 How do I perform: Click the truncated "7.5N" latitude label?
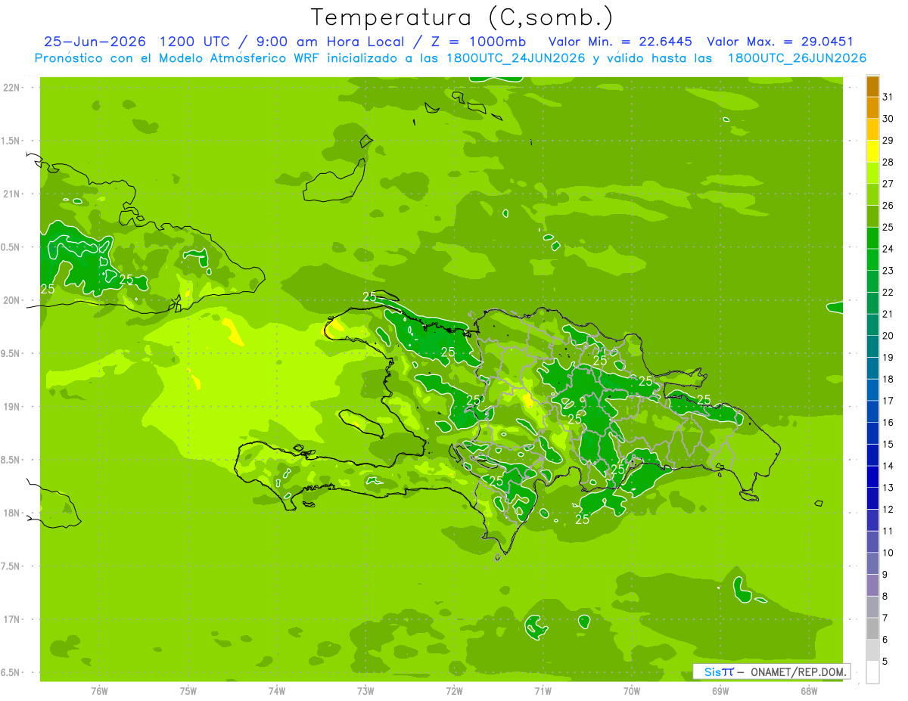[11, 566]
